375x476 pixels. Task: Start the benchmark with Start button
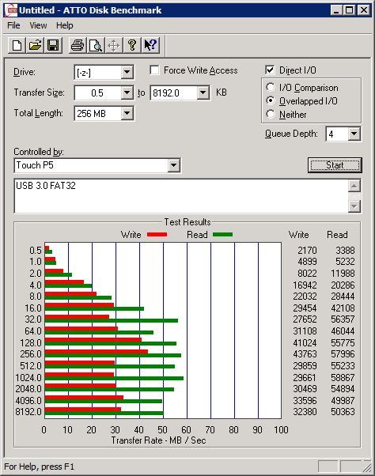pos(335,165)
